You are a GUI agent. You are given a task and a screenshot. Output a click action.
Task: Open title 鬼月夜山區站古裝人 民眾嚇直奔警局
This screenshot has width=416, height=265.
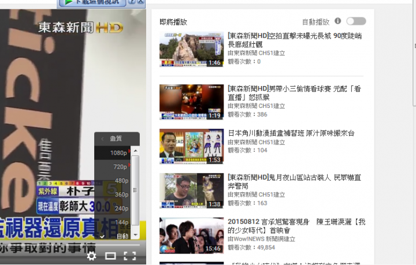294,181
